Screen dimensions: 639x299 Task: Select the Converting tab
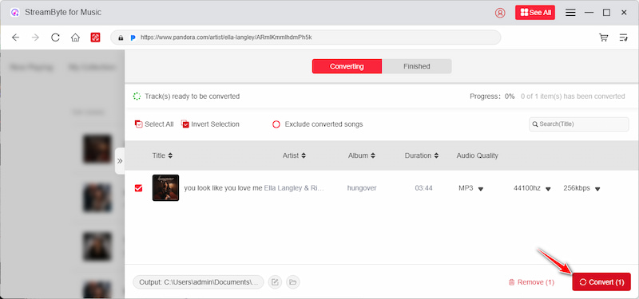tap(347, 66)
